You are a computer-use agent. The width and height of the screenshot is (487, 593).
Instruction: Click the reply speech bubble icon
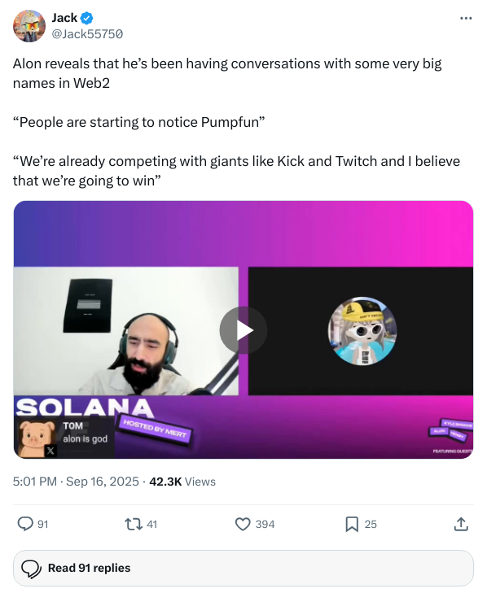pyautogui.click(x=25, y=524)
